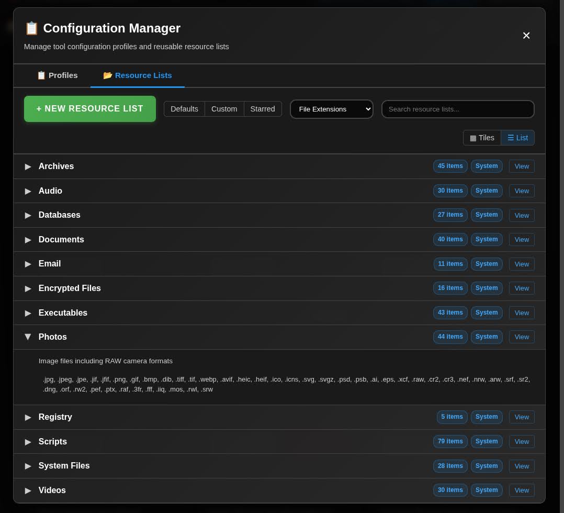This screenshot has width=564, height=513.
Task: Expand the Encrypted Files row arrow
Action: [x=28, y=288]
